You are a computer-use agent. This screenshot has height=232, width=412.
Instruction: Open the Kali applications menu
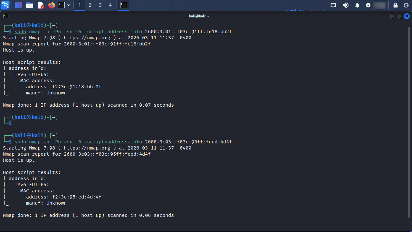tap(5, 5)
